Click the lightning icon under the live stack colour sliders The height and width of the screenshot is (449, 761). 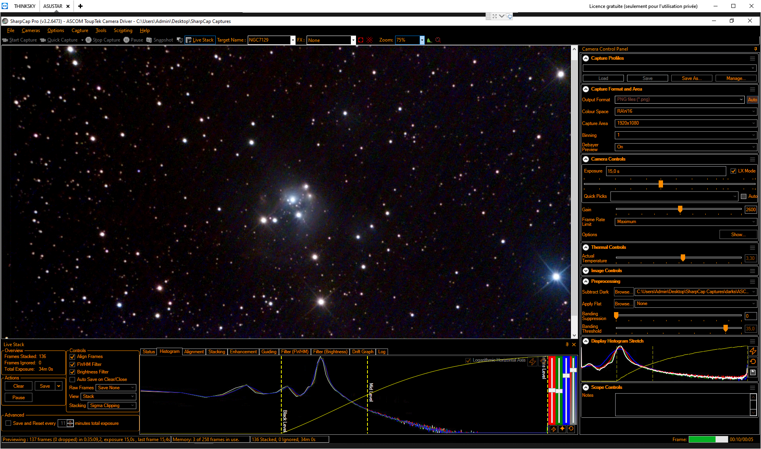click(x=554, y=429)
